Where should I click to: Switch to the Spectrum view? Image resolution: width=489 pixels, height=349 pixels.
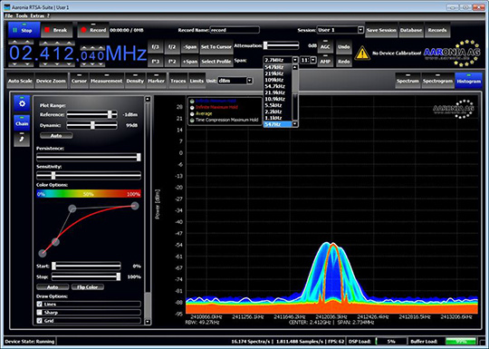tap(407, 81)
